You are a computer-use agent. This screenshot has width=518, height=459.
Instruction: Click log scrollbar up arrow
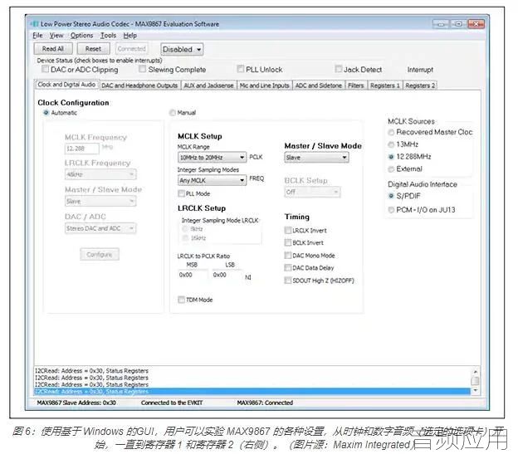476,372
